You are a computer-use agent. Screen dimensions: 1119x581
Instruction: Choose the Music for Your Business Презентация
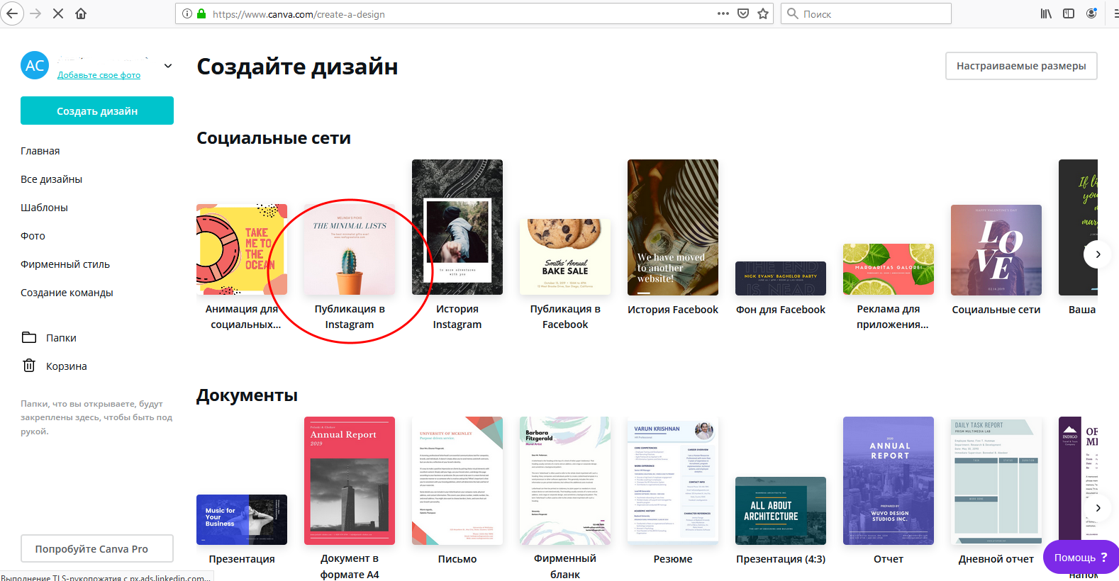242,519
